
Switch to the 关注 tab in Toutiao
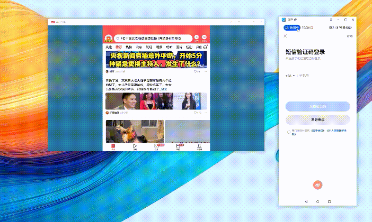(109, 47)
